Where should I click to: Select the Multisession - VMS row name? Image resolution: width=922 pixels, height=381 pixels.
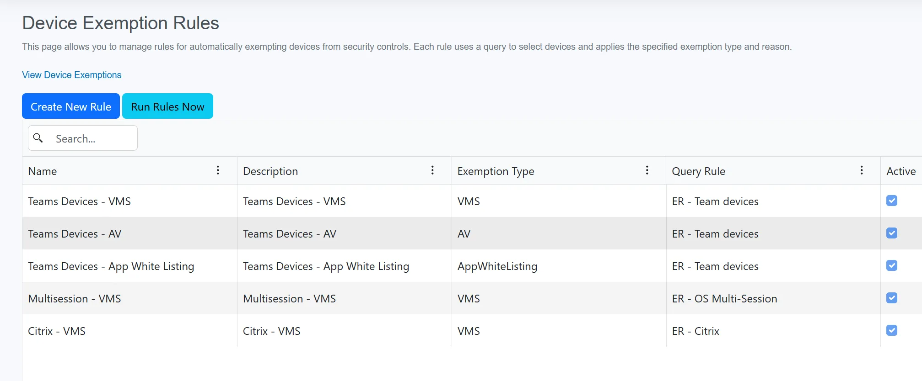[x=75, y=299]
